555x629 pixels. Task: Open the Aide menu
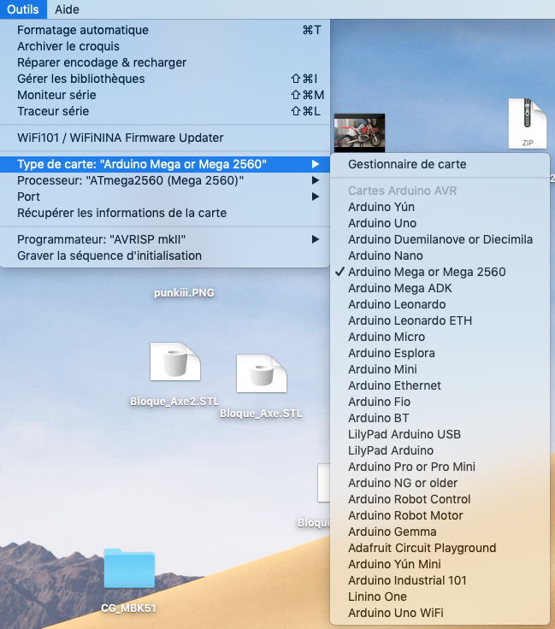tap(67, 9)
